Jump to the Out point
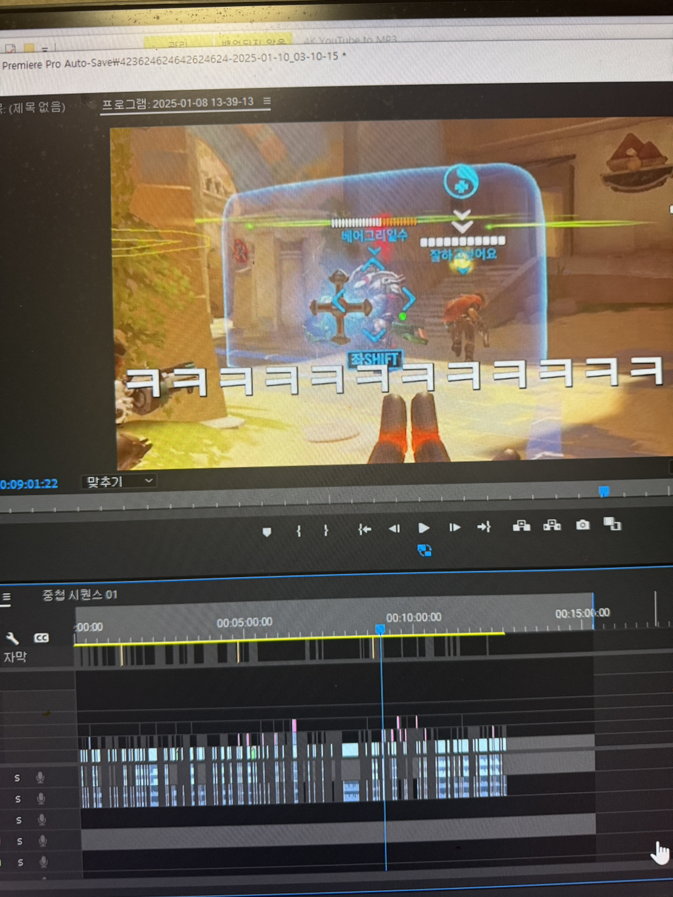Image resolution: width=673 pixels, height=897 pixels. pos(484,526)
